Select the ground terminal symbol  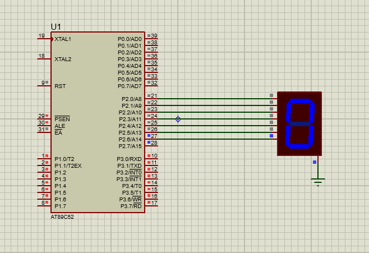(x=318, y=182)
